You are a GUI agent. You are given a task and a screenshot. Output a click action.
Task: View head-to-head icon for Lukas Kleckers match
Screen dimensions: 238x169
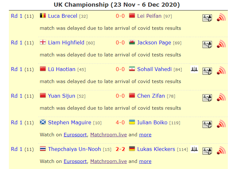[194, 149]
